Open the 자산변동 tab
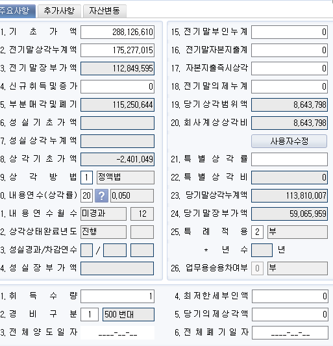333x346 pixels. click(x=105, y=11)
